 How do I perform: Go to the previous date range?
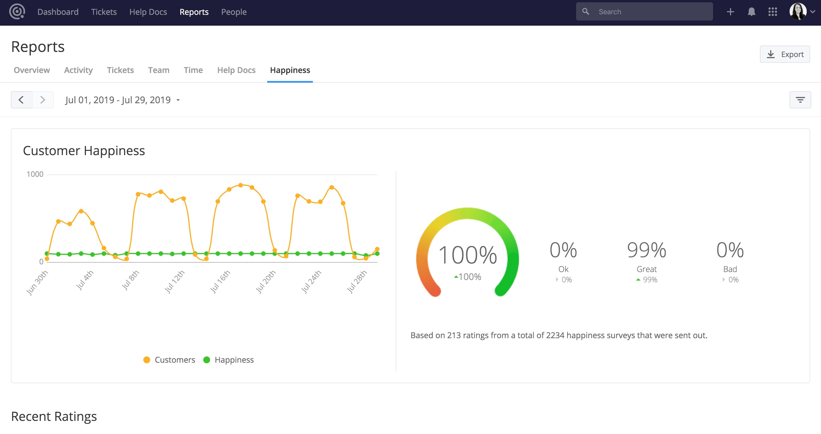pyautogui.click(x=21, y=100)
